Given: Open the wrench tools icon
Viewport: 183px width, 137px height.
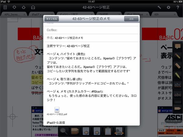Looking at the screenshot, I should pyautogui.click(x=159, y=7).
